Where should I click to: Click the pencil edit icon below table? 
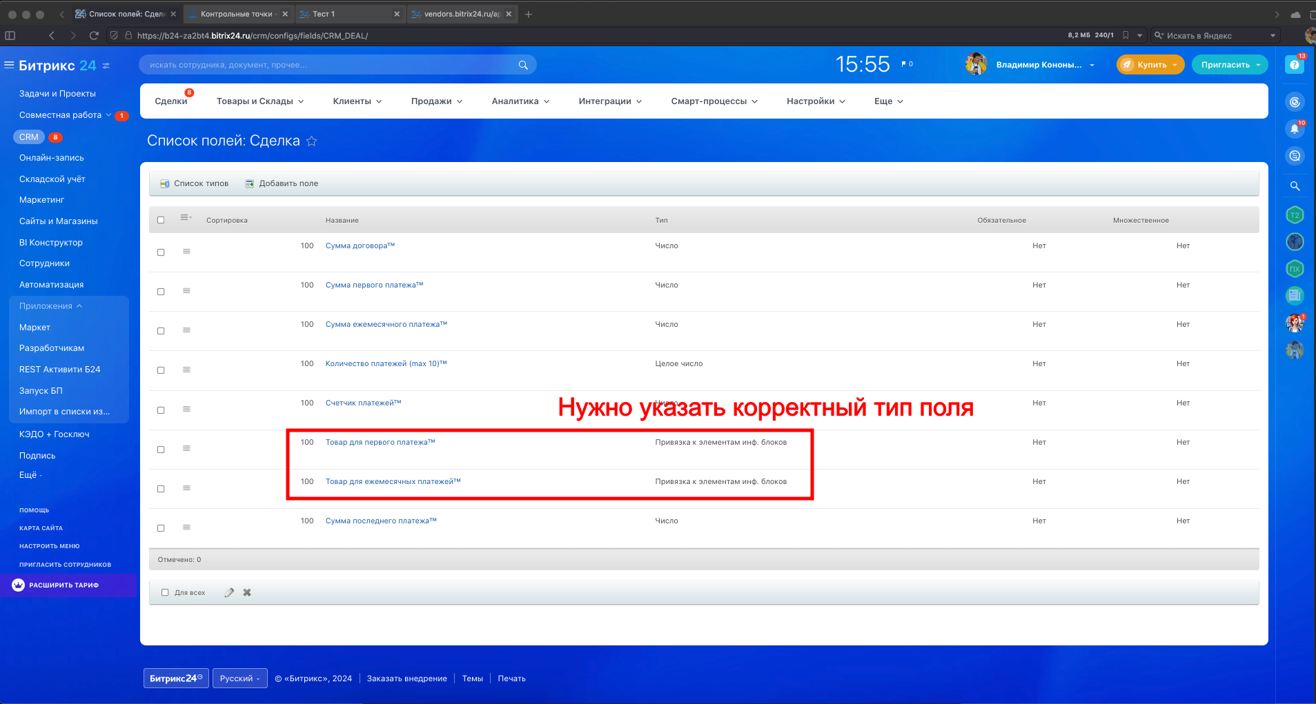[229, 592]
